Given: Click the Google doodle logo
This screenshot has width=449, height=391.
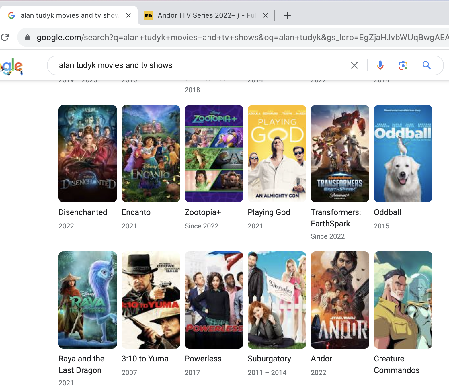Looking at the screenshot, I should tap(11, 67).
